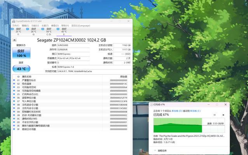Click the status dot on row 0A 控制器忙状态时间
This screenshot has width=248, height=155.
pyautogui.click(x=14, y=112)
